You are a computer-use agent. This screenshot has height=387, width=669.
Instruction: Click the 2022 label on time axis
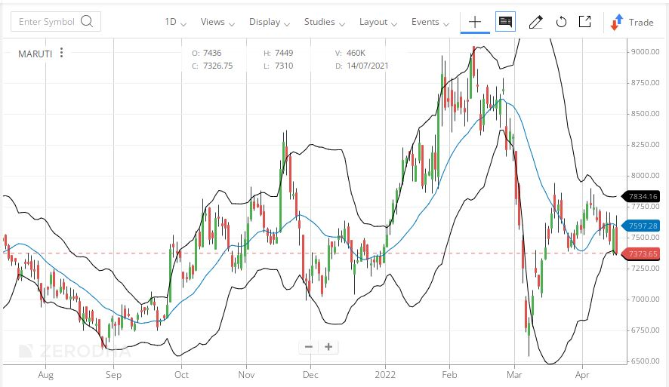[x=385, y=375]
